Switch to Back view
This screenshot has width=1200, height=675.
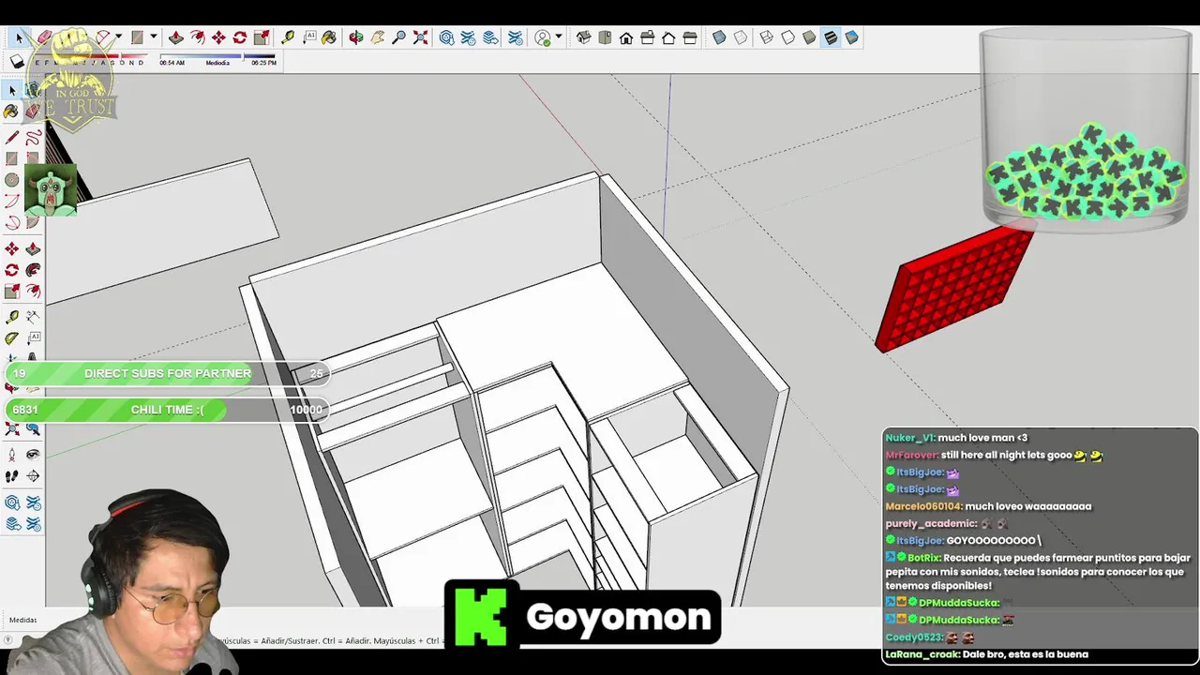pos(668,37)
